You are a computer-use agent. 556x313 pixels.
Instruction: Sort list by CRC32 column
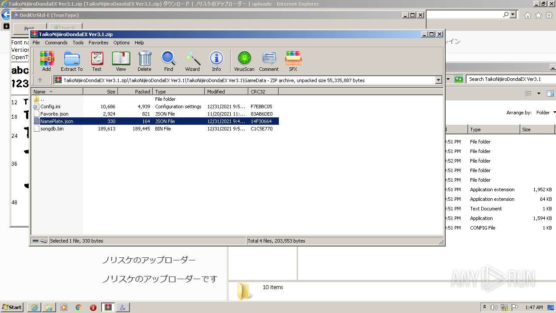pyautogui.click(x=263, y=92)
